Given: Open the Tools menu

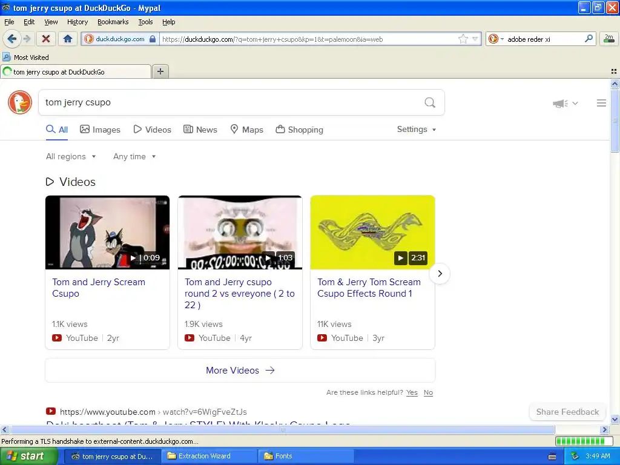Looking at the screenshot, I should point(145,22).
